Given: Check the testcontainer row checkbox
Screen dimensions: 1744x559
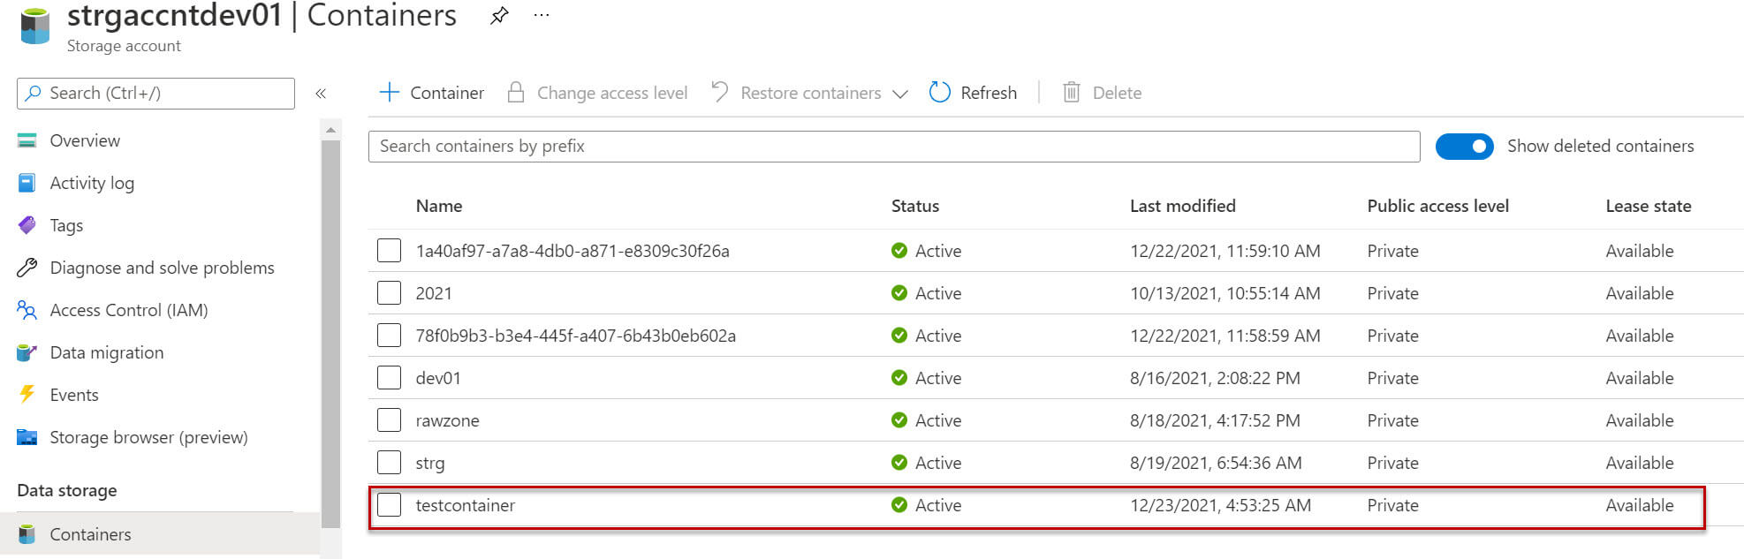Looking at the screenshot, I should click(x=389, y=505).
